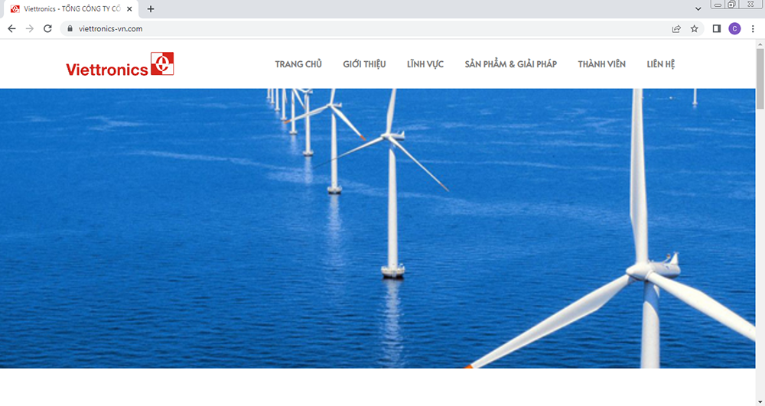Click the scrollbar up arrow
Image resolution: width=765 pixels, height=406 pixels.
tap(760, 44)
